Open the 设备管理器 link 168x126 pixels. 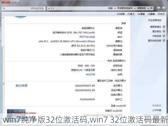coord(156,27)
